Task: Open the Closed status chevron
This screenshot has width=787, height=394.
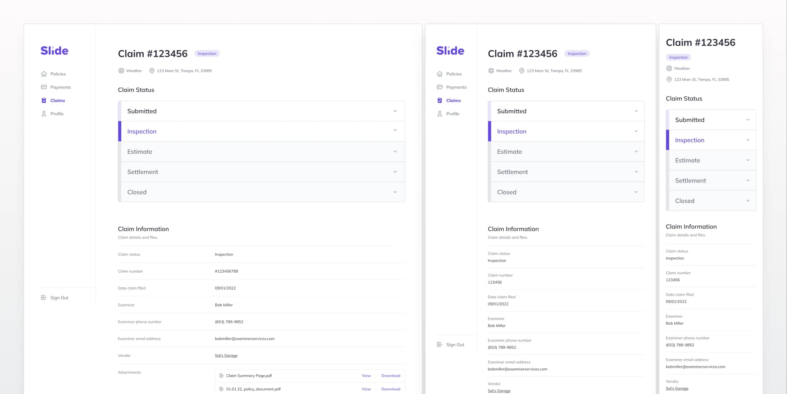Action: pos(395,191)
